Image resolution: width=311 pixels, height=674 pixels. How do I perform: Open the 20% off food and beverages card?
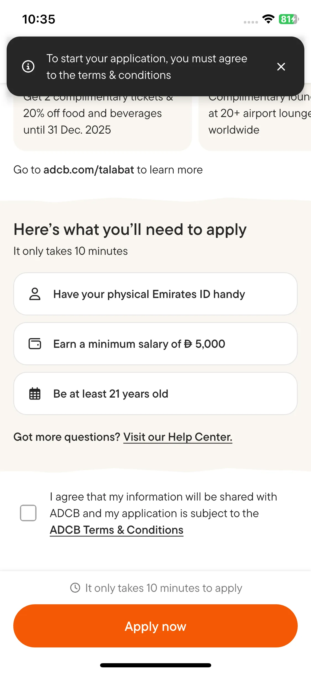point(102,122)
